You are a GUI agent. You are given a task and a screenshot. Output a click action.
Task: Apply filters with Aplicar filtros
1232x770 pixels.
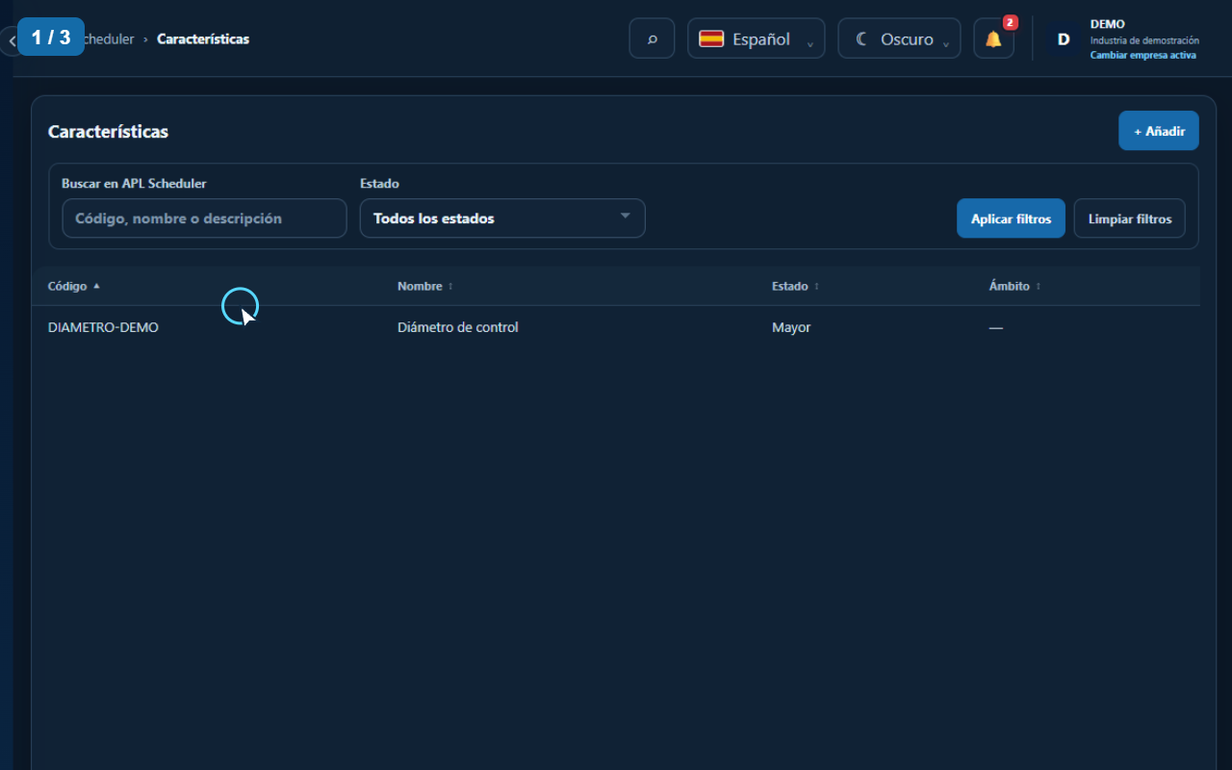[1011, 218]
